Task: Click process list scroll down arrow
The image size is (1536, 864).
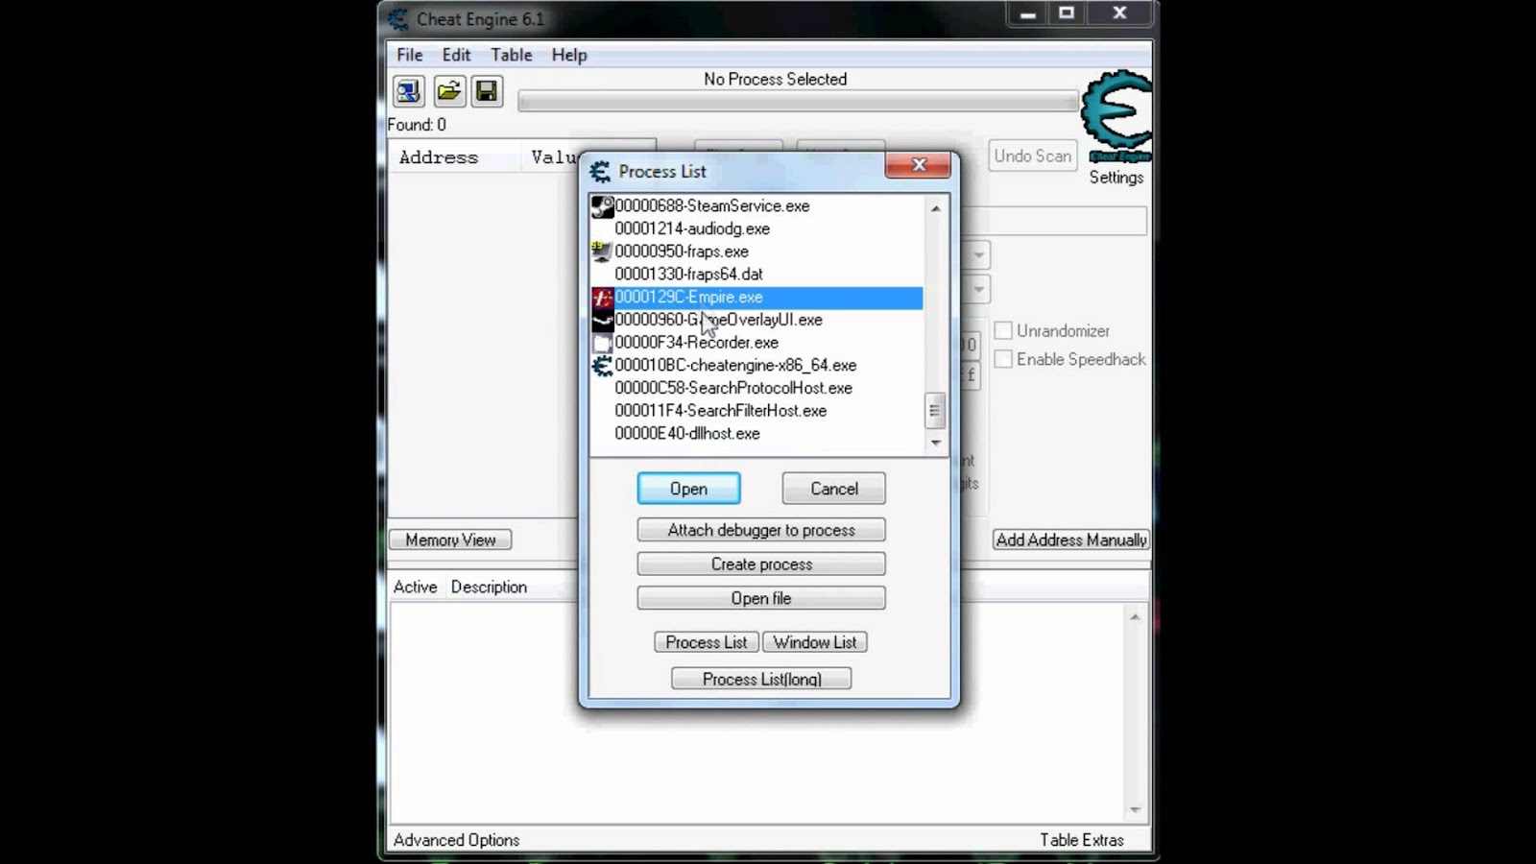Action: [935, 443]
